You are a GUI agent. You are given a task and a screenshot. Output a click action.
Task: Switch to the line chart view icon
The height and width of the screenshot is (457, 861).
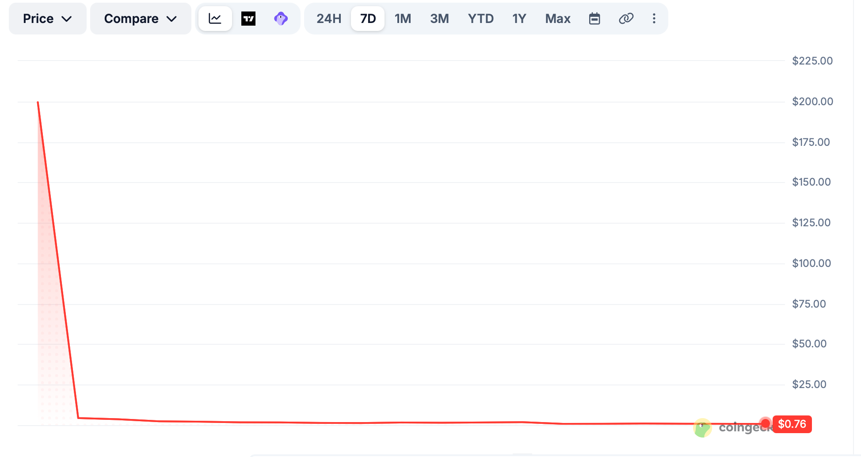point(215,19)
